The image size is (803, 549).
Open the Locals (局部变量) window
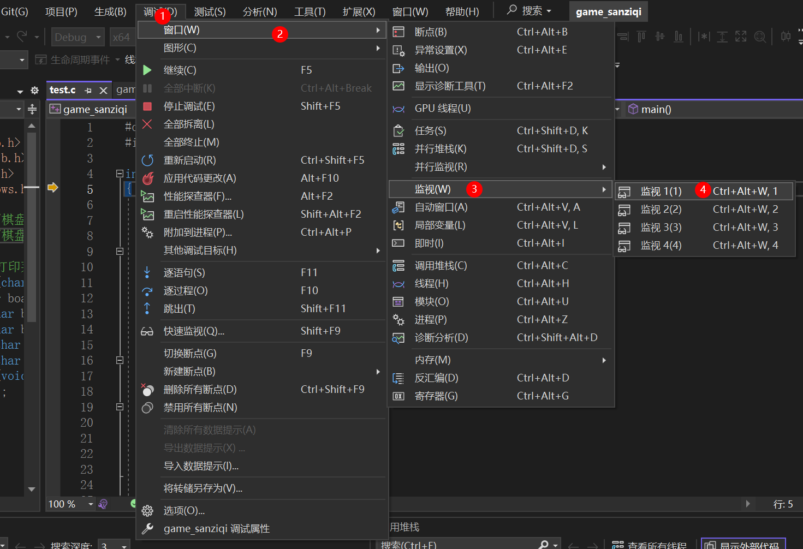[501, 225]
